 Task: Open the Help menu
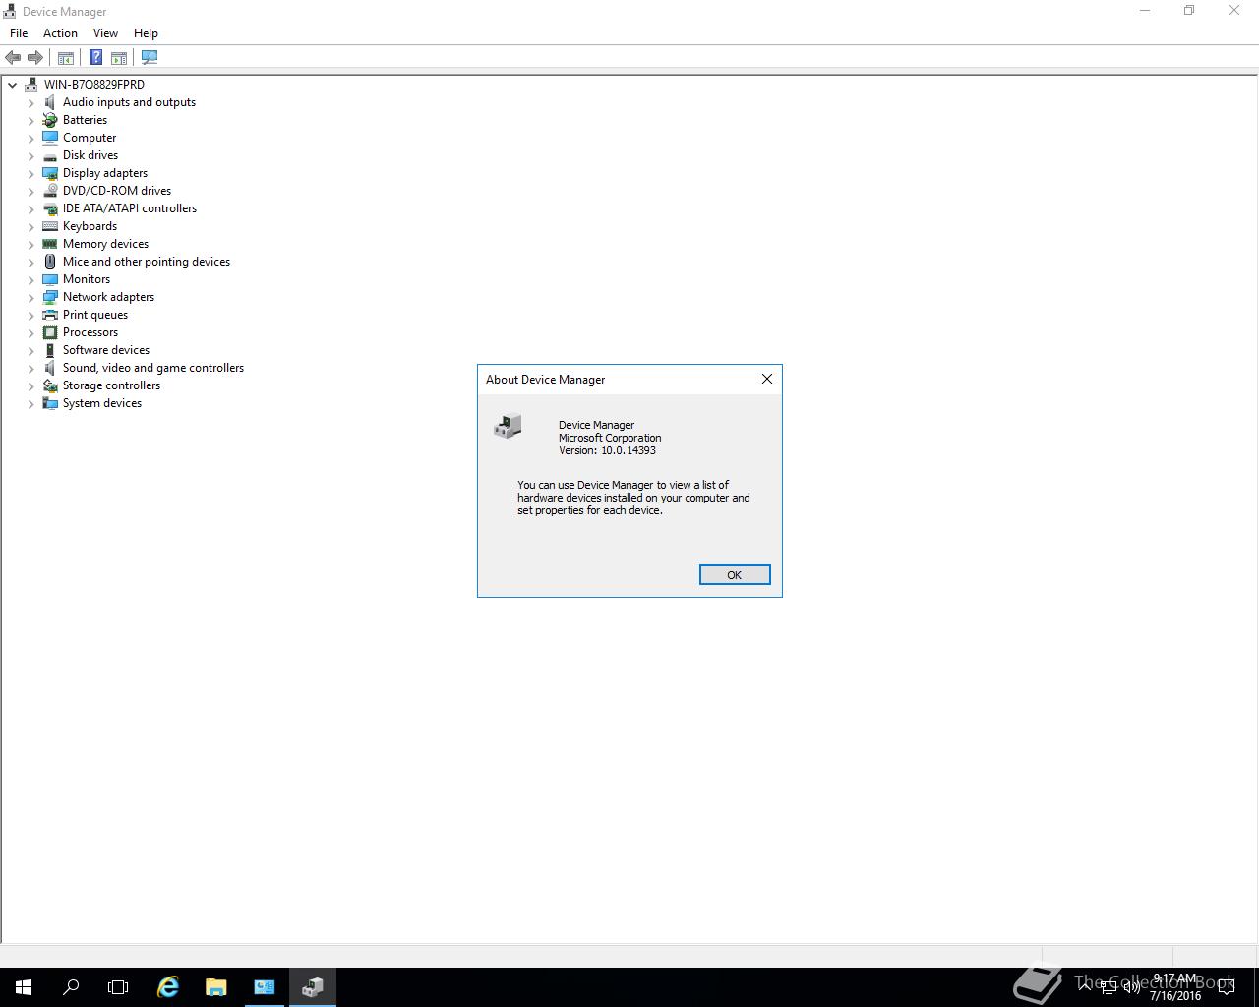pos(146,33)
